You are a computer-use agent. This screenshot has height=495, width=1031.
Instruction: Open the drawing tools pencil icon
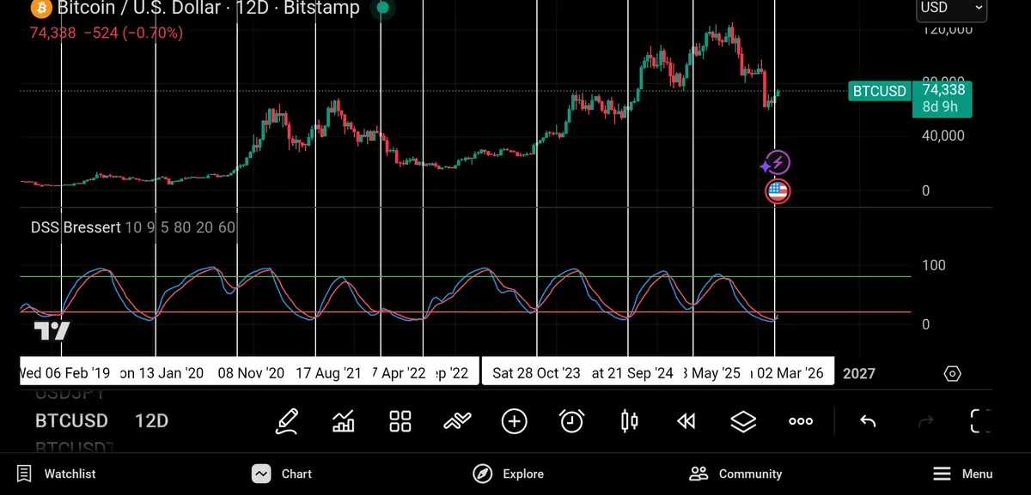pos(286,420)
